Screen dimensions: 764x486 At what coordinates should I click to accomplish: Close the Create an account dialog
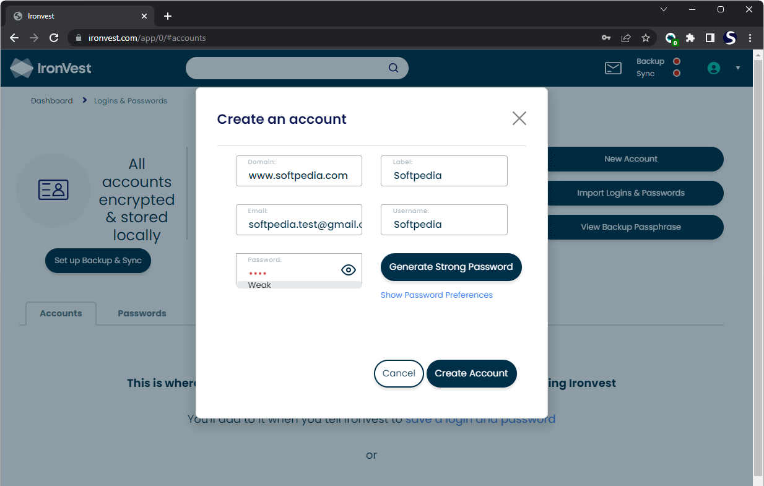click(519, 118)
